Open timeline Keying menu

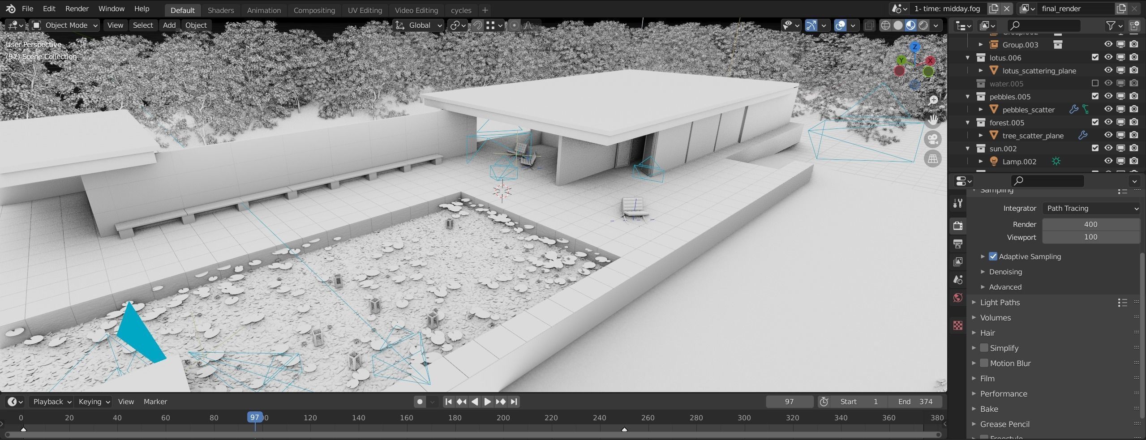point(94,402)
